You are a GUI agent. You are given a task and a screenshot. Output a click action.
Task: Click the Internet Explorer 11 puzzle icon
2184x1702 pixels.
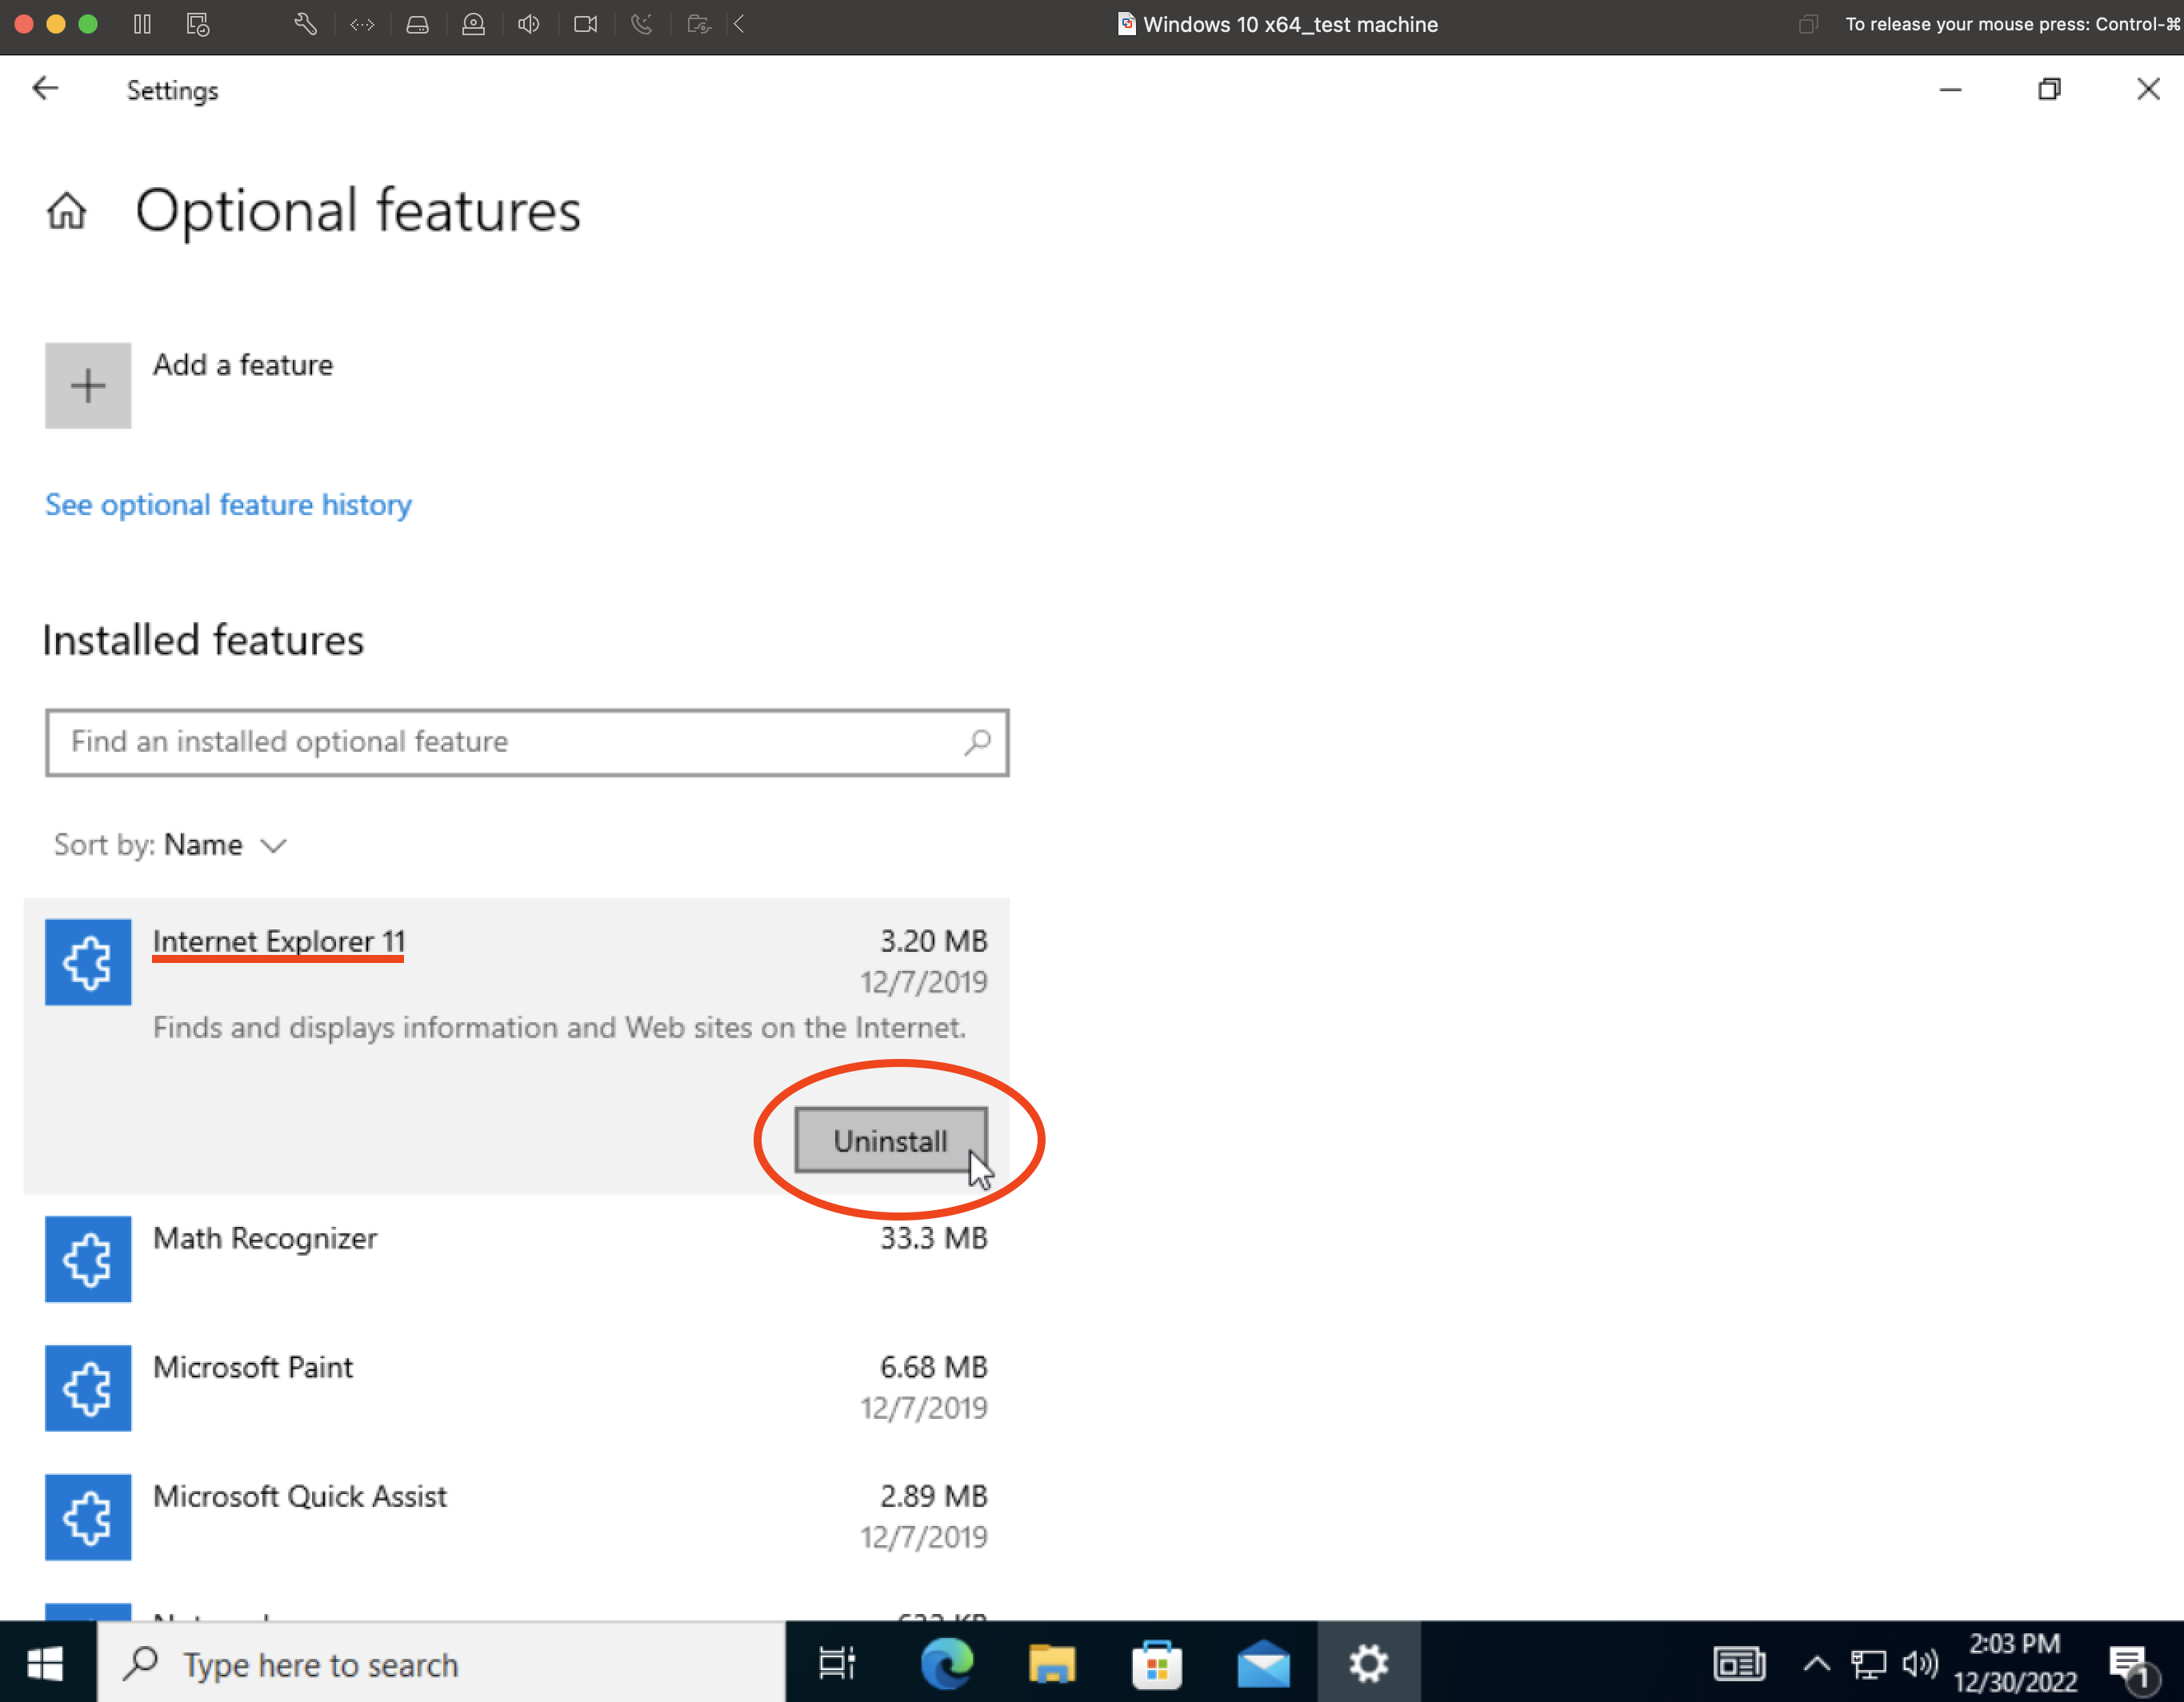(88, 962)
